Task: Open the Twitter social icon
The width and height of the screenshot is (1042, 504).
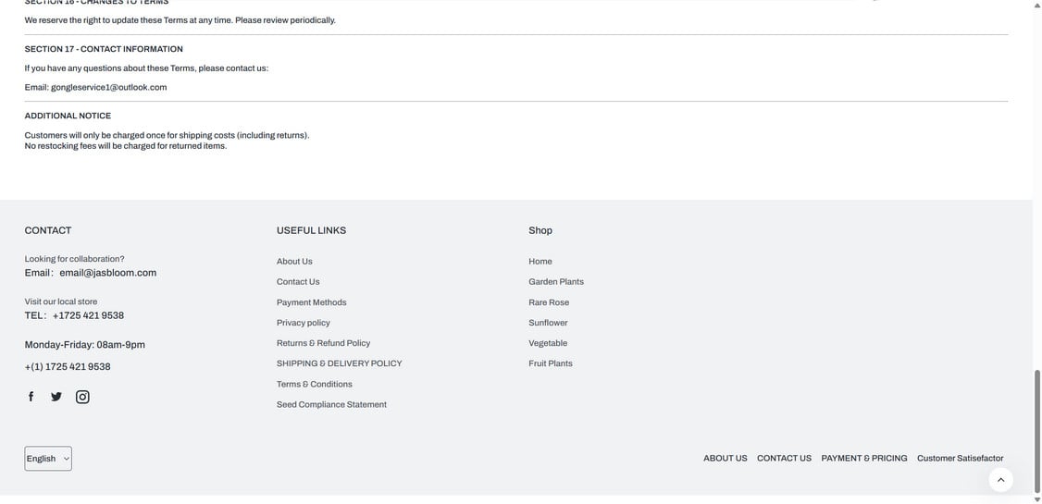Action: pyautogui.click(x=56, y=397)
